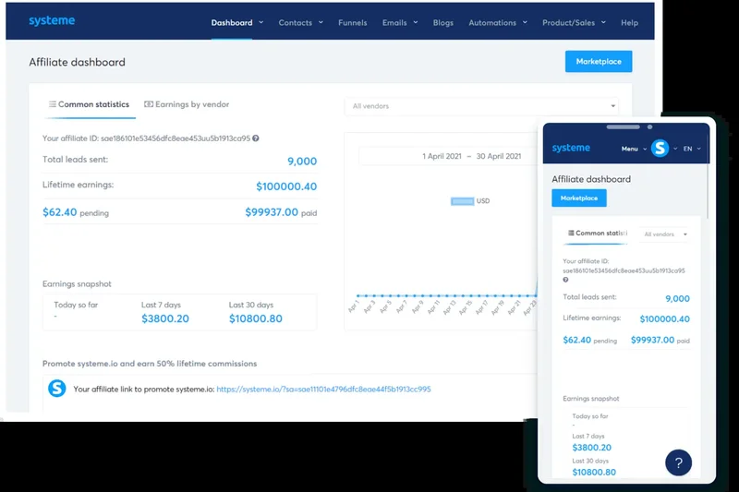Click the systeme logo in desktop header

coord(52,20)
